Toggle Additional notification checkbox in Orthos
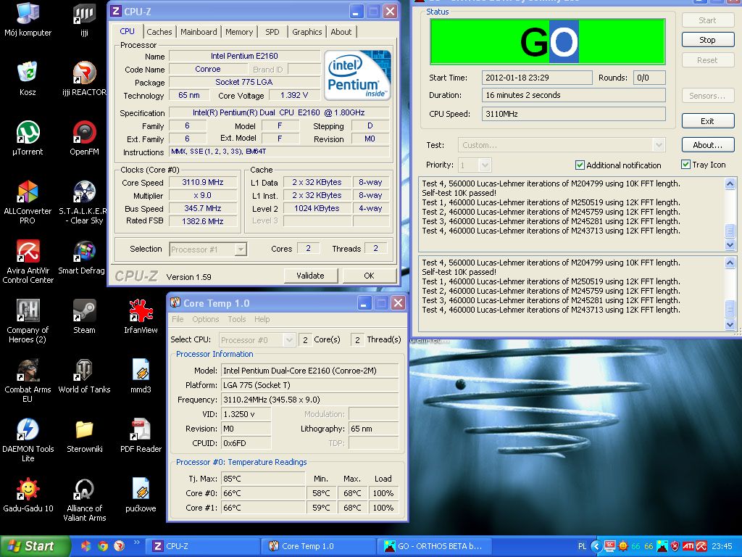 [580, 165]
